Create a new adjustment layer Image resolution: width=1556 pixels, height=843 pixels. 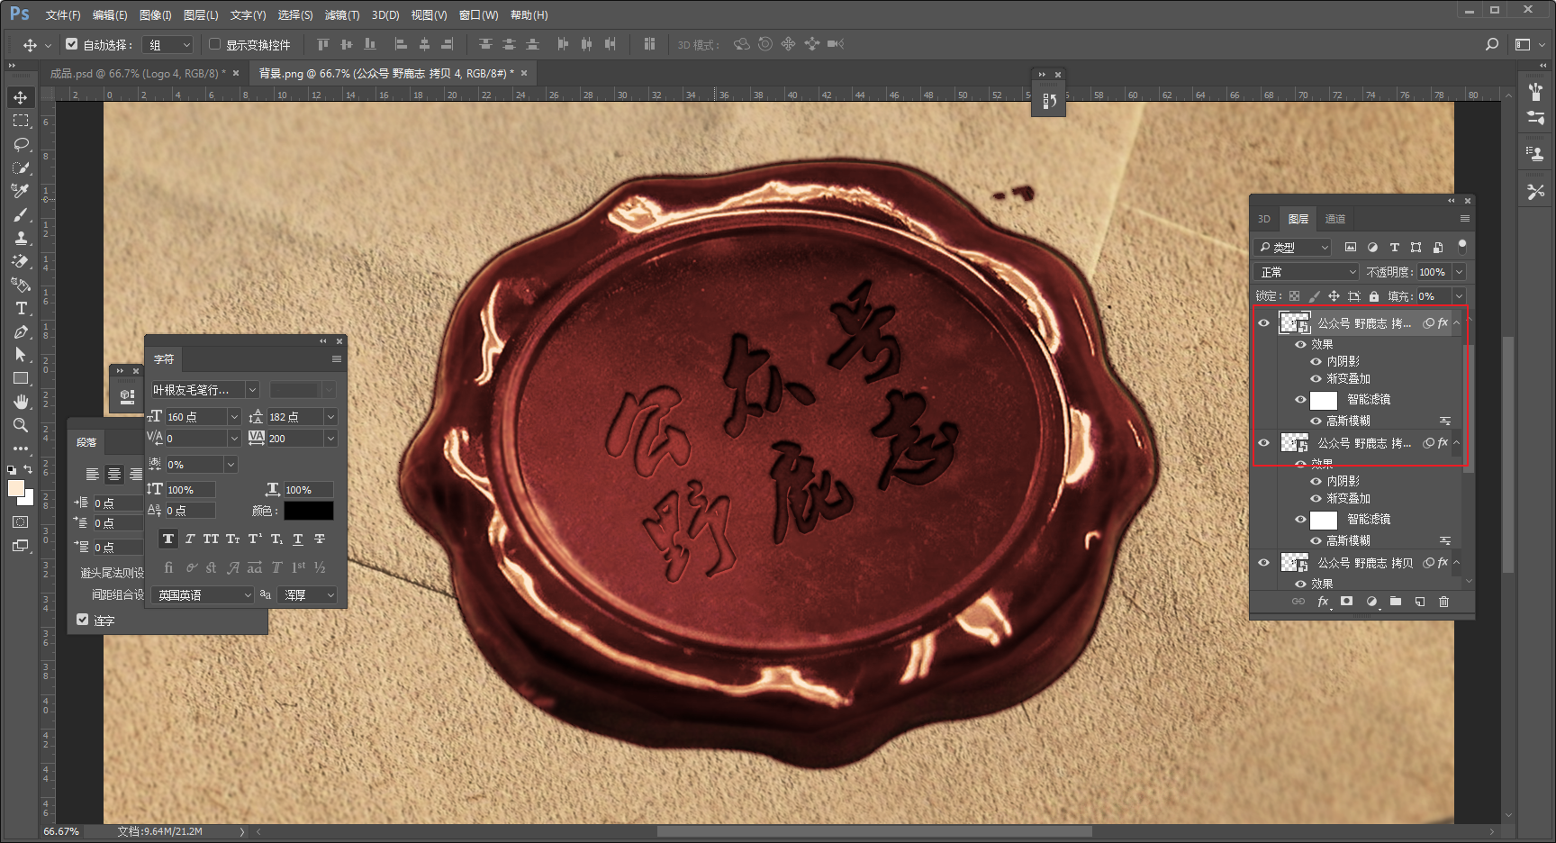tap(1371, 602)
